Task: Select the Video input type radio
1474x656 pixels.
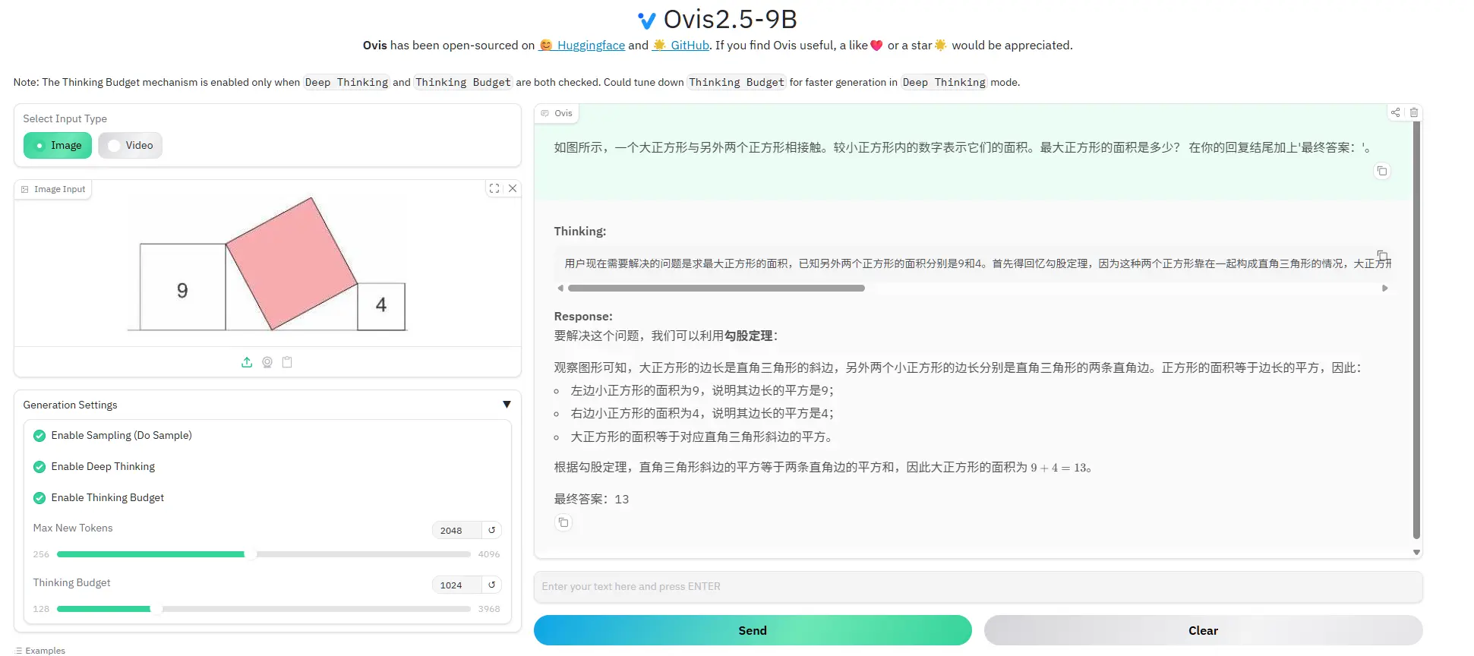Action: point(130,145)
